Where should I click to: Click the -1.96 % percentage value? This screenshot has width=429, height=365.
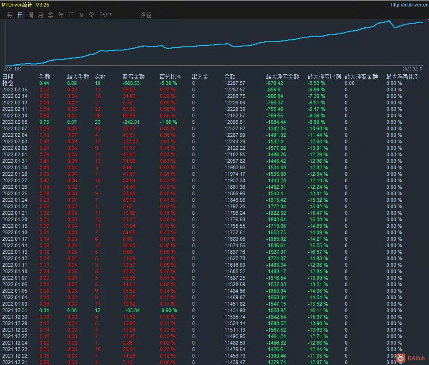pyautogui.click(x=168, y=122)
